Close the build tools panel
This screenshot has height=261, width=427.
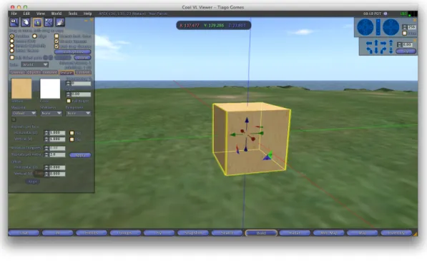coord(92,20)
